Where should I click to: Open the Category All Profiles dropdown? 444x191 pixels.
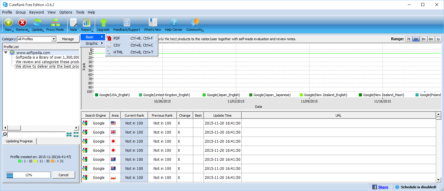click(54, 39)
